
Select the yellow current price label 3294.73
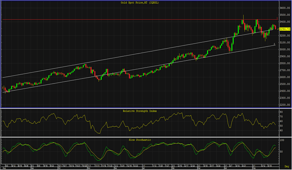(284, 29)
